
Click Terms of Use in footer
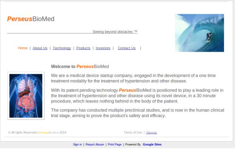tap(133, 132)
